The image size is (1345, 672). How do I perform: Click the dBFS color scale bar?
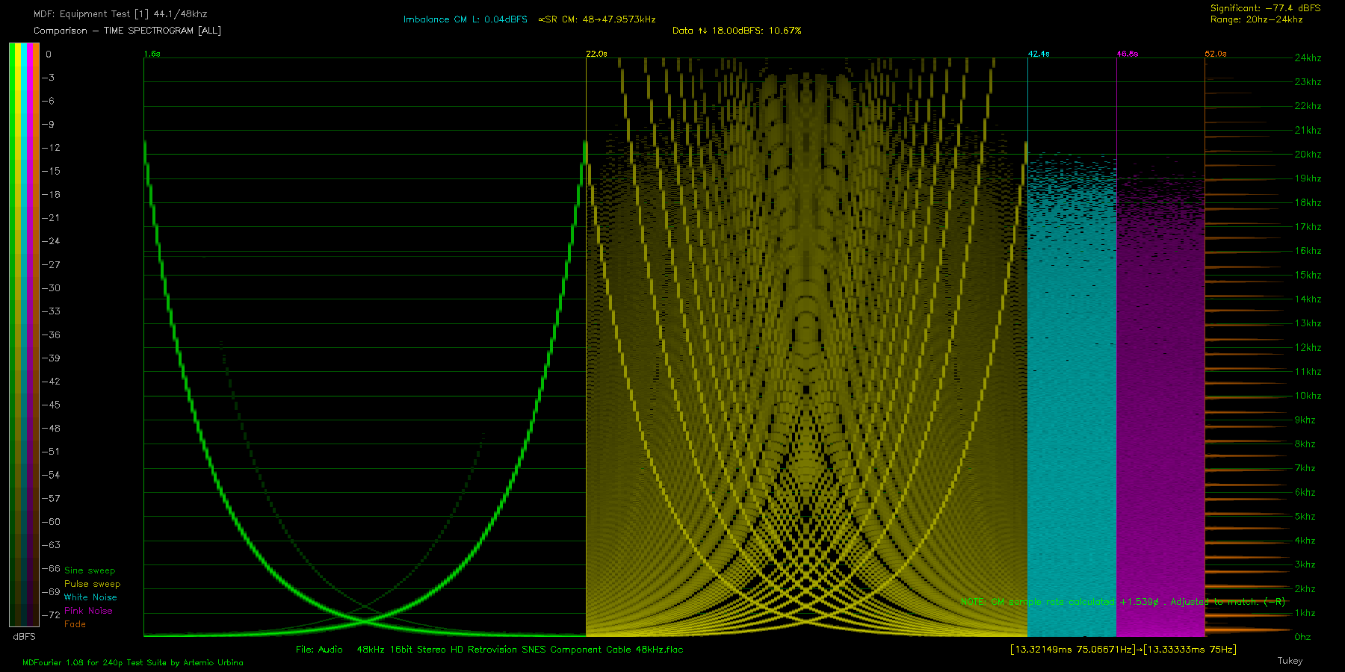pos(24,335)
